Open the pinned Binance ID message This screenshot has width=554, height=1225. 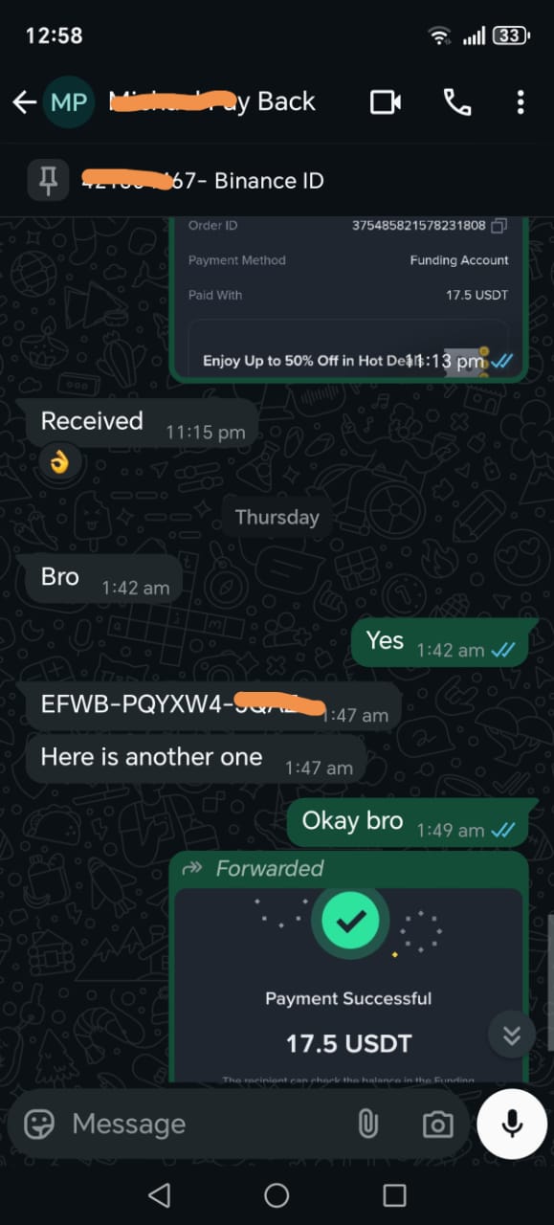(x=277, y=180)
